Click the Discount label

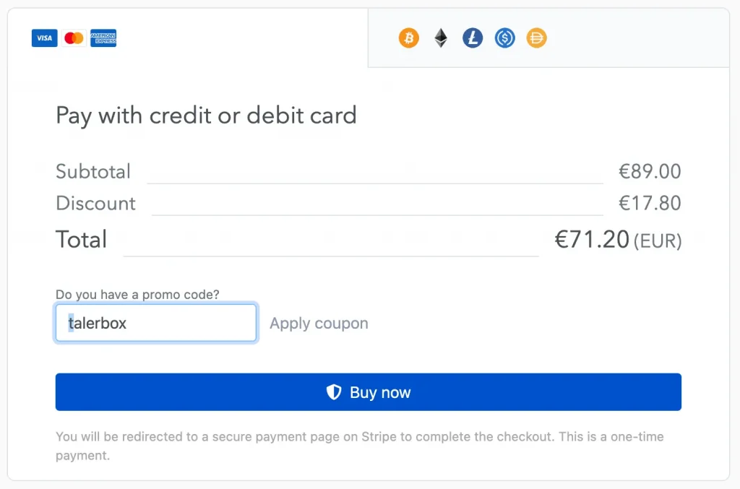[x=95, y=204]
